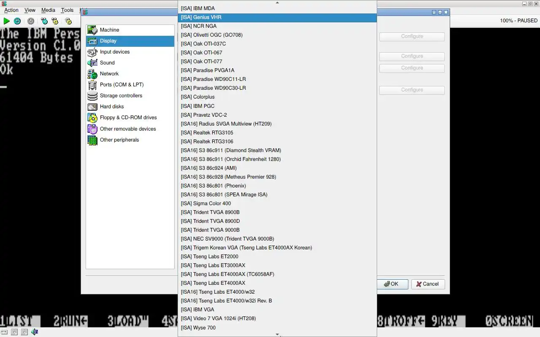Click the Other peripherals board icon
This screenshot has width=540, height=337.
pos(92,140)
